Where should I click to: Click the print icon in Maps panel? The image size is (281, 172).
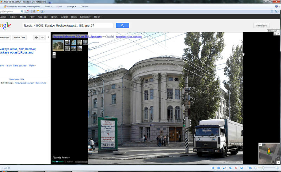tap(36, 38)
